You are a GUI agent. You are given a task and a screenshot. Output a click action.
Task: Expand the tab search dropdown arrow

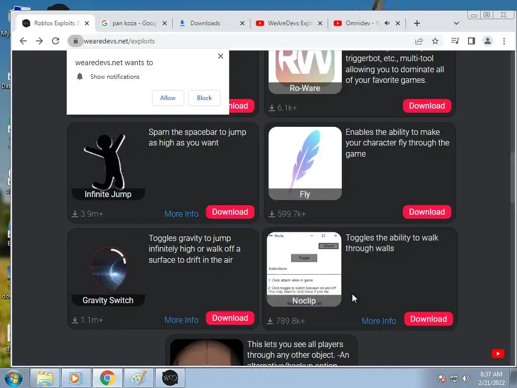[x=456, y=23]
